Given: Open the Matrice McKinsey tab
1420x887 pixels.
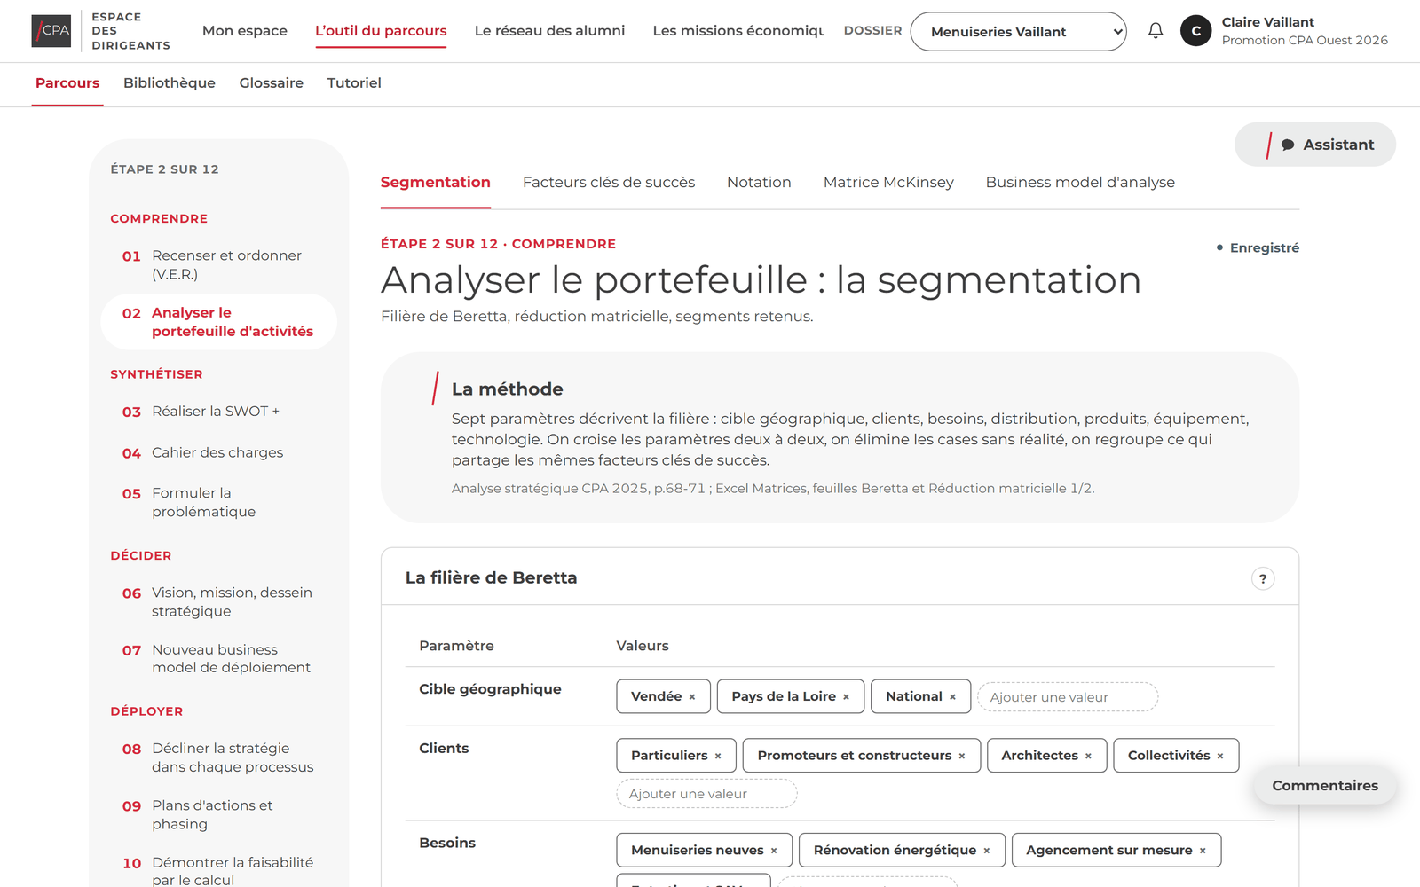Looking at the screenshot, I should click(x=888, y=183).
